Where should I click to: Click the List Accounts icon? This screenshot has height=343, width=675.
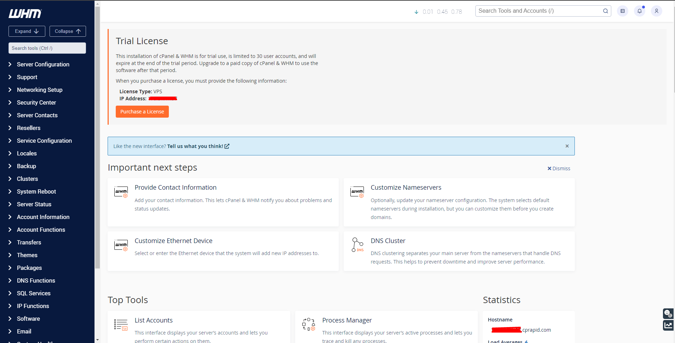click(x=120, y=325)
